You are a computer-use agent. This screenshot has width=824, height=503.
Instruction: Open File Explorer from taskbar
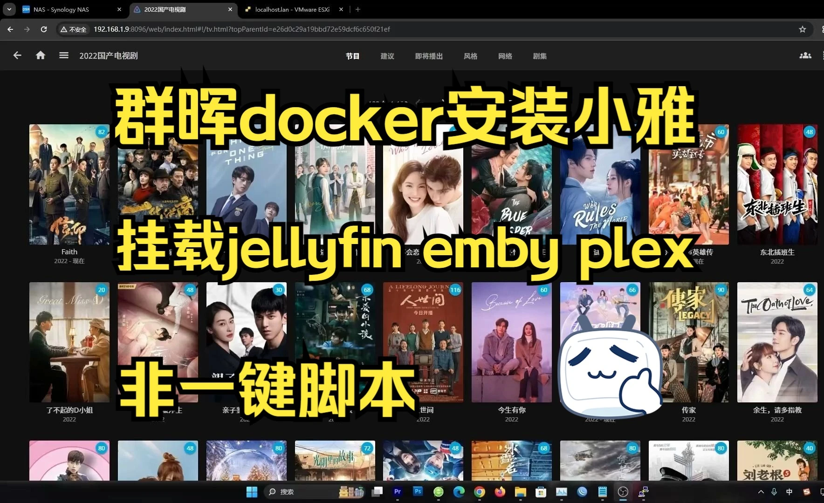[521, 492]
